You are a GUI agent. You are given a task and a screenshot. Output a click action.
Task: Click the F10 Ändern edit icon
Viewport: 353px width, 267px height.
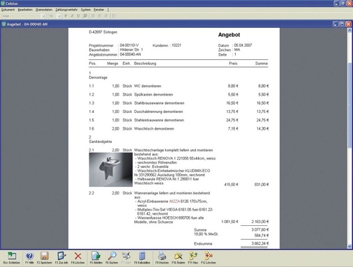[x=178, y=256]
